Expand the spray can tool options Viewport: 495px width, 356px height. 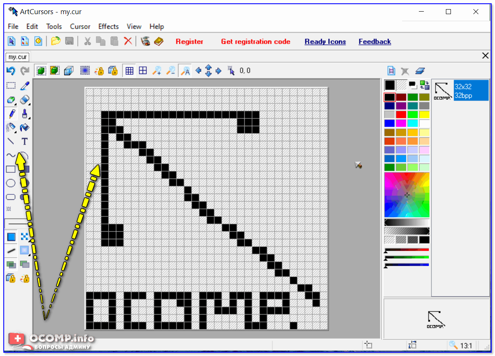(15, 132)
